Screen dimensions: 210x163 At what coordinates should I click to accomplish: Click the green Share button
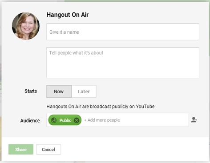21,149
